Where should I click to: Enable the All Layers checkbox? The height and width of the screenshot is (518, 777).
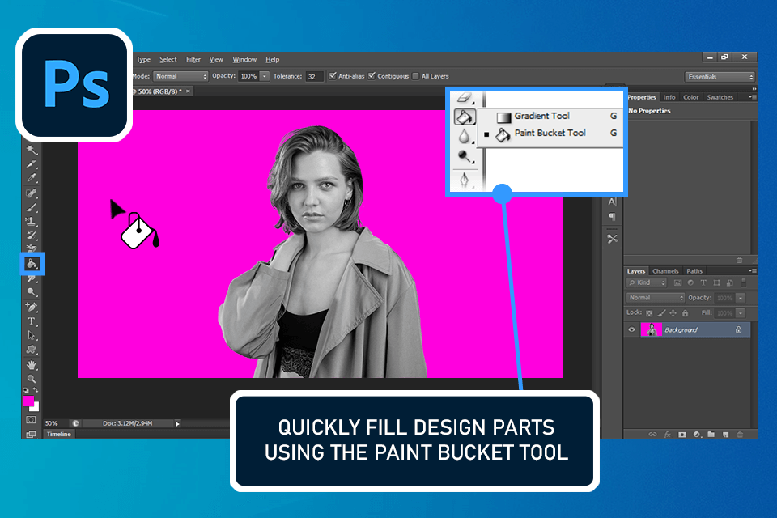pyautogui.click(x=415, y=76)
